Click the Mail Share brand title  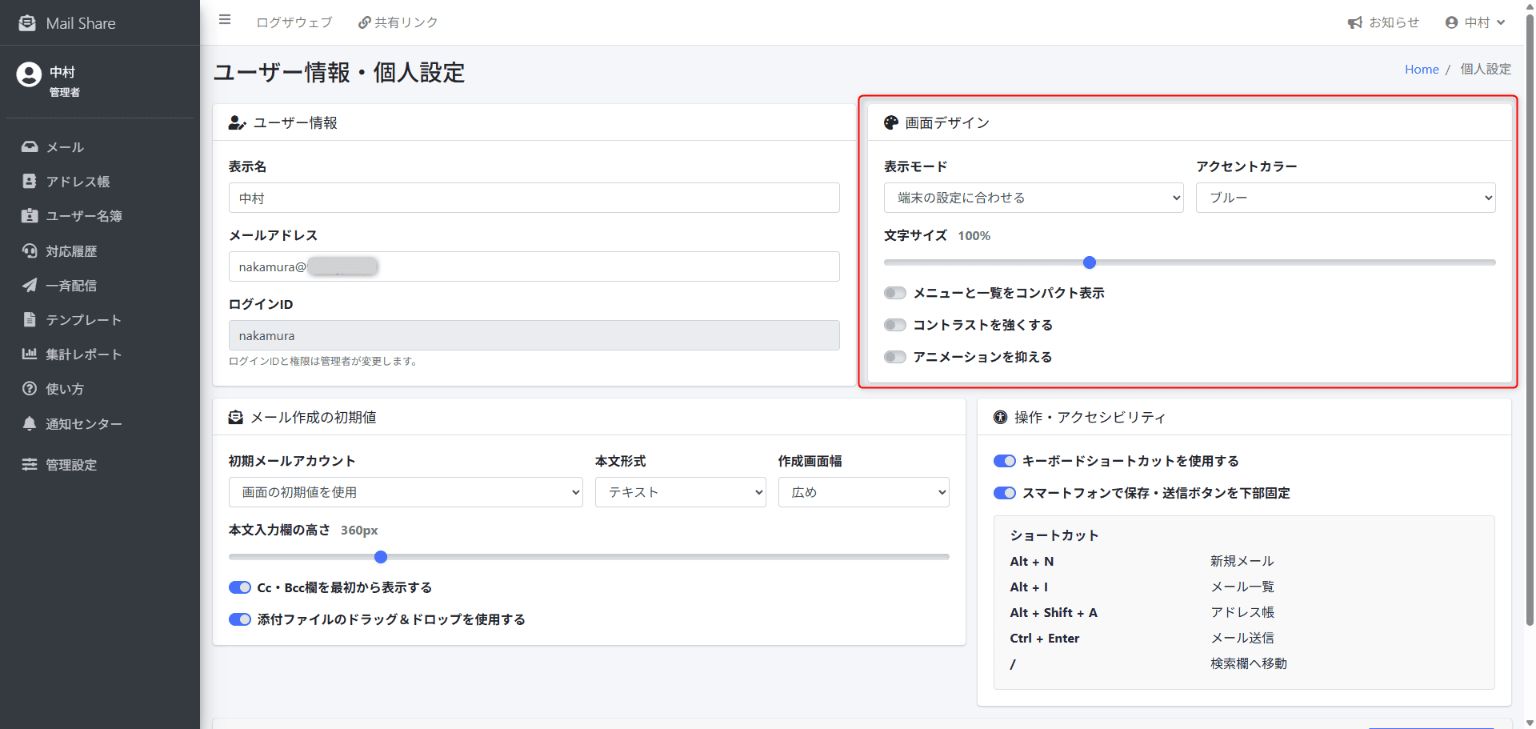tap(81, 23)
